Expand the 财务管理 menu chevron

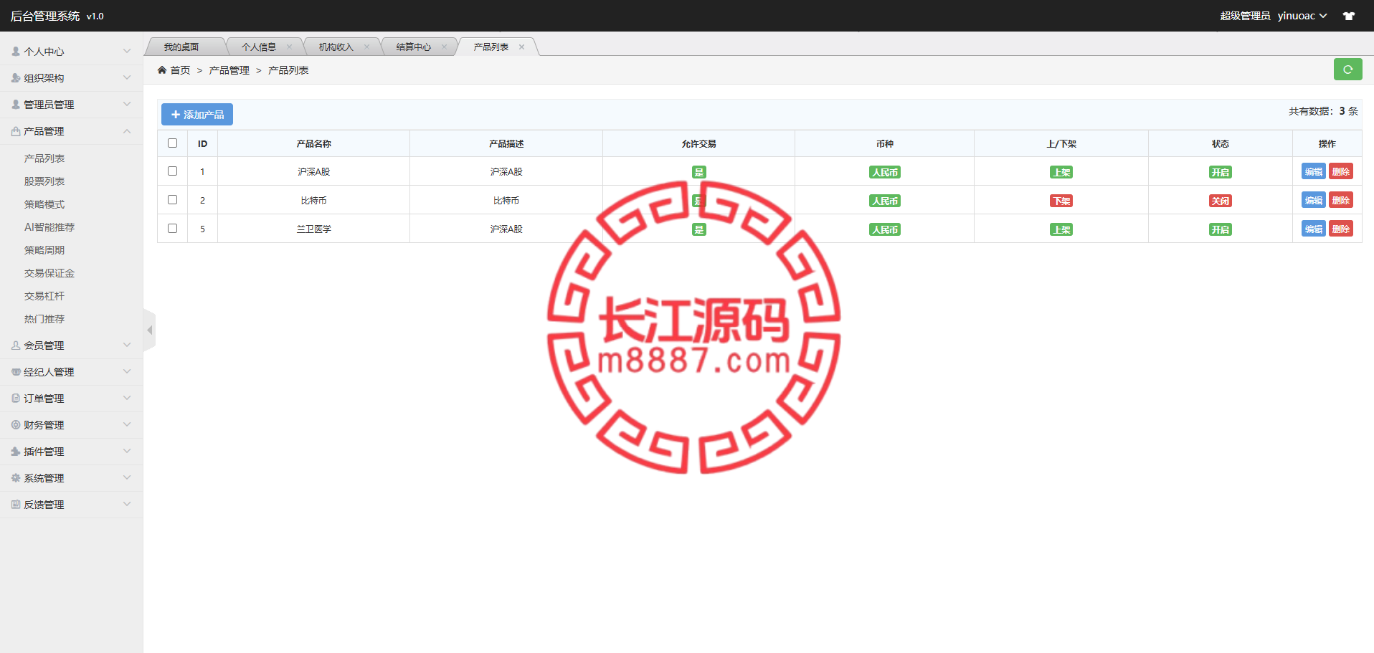coord(127,424)
